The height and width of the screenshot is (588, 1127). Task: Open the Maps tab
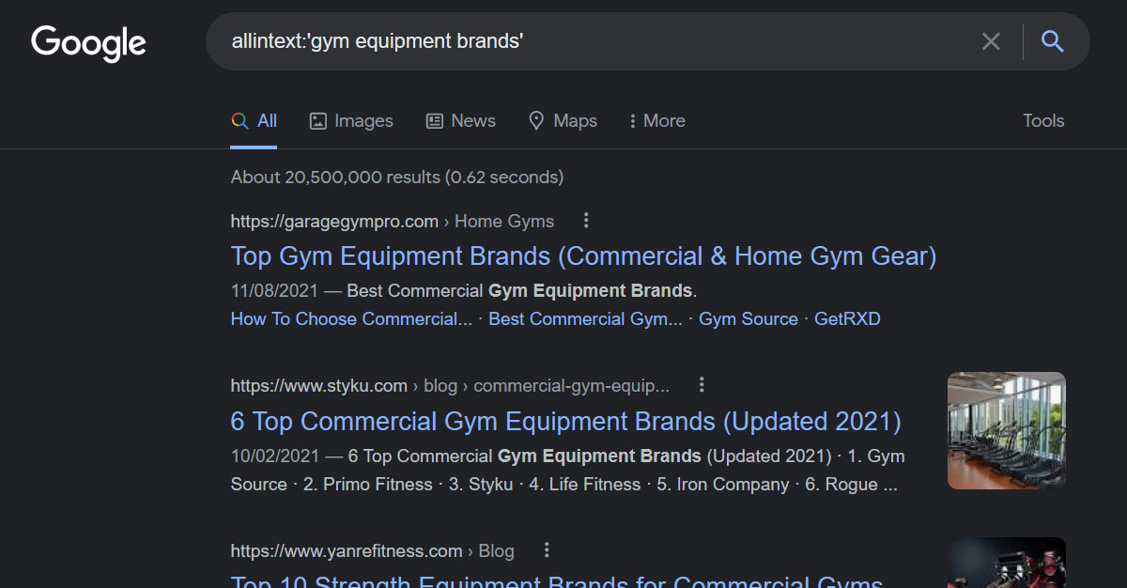pyautogui.click(x=563, y=120)
